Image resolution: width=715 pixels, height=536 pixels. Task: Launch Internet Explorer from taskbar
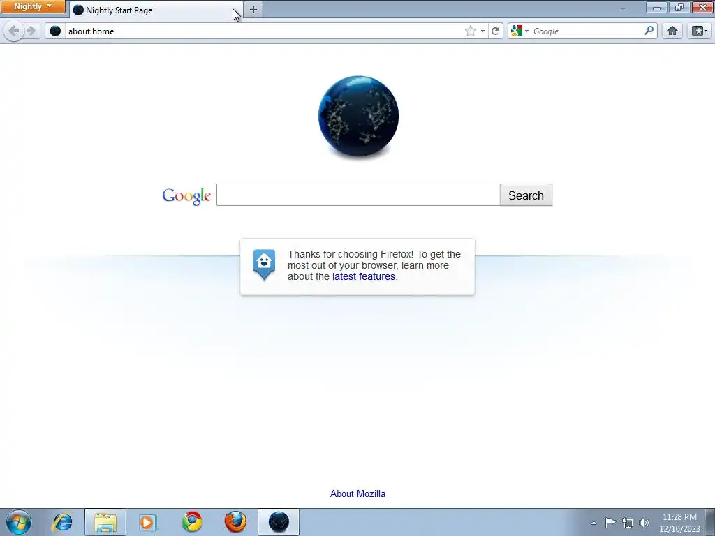62,522
